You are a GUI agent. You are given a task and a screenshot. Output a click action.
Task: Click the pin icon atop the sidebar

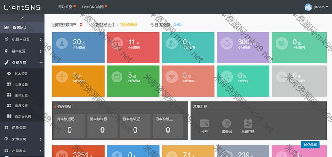coord(22,18)
